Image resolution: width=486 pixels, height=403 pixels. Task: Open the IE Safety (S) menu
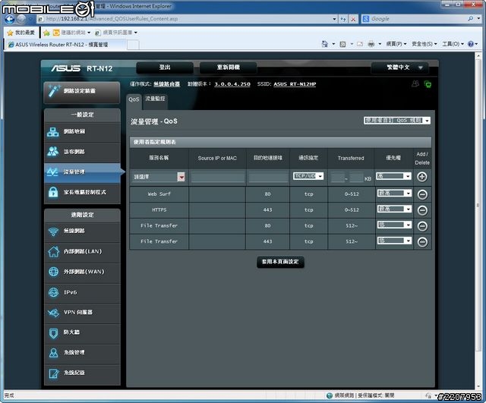tap(424, 44)
